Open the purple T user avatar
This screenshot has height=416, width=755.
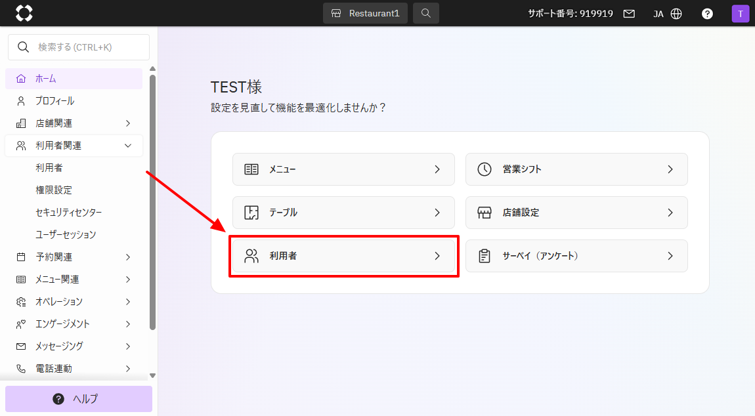740,14
